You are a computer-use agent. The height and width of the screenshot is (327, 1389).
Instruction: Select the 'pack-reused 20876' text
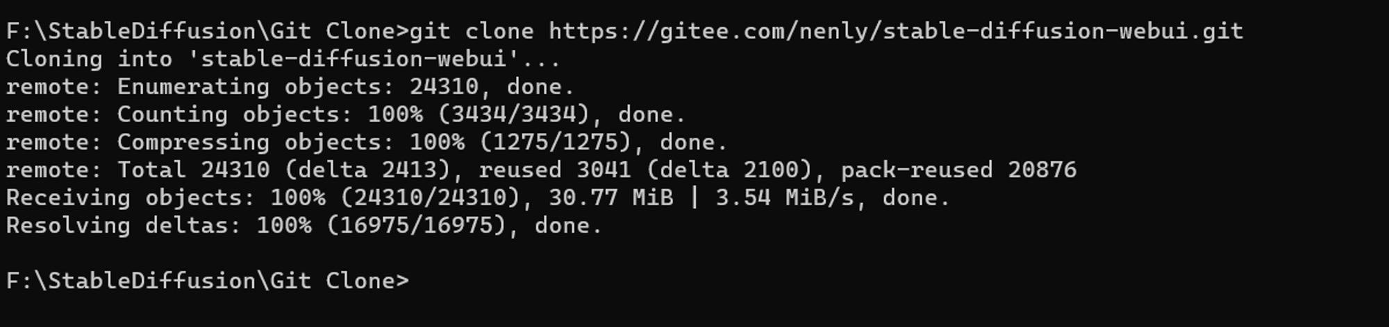coord(958,170)
